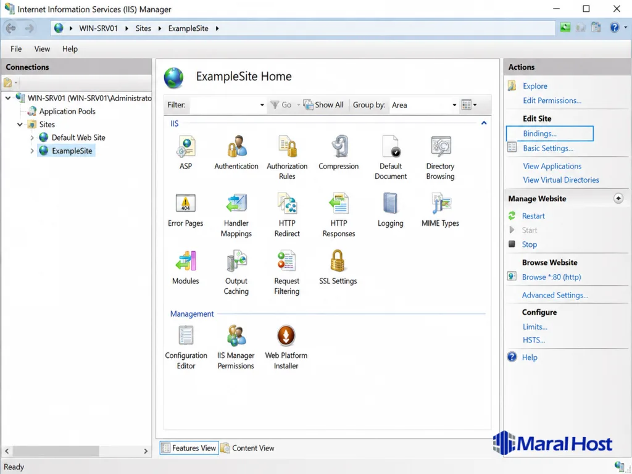632x474 pixels.
Task: Expand the ExampleSite tree node
Action: (x=32, y=151)
